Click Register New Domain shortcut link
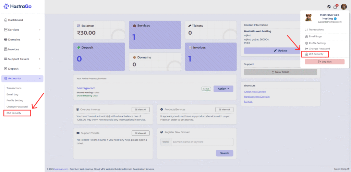 [x=257, y=97]
